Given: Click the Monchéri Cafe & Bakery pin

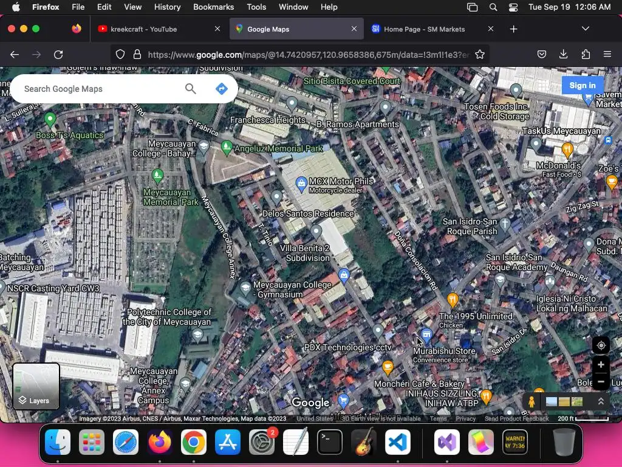Looking at the screenshot, I should click(x=388, y=367).
